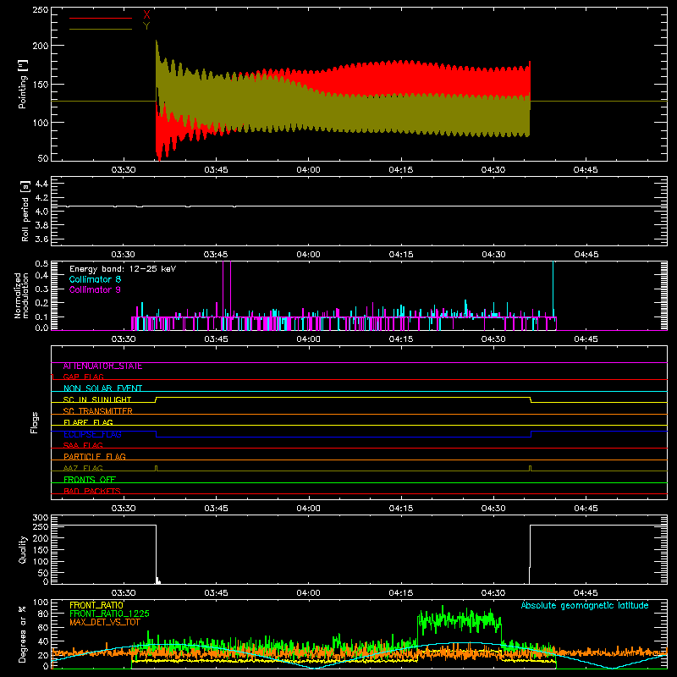This screenshot has height=677, width=677.
Task: Click the ATTENUATOR_STATE flag label
Action: click(x=102, y=366)
